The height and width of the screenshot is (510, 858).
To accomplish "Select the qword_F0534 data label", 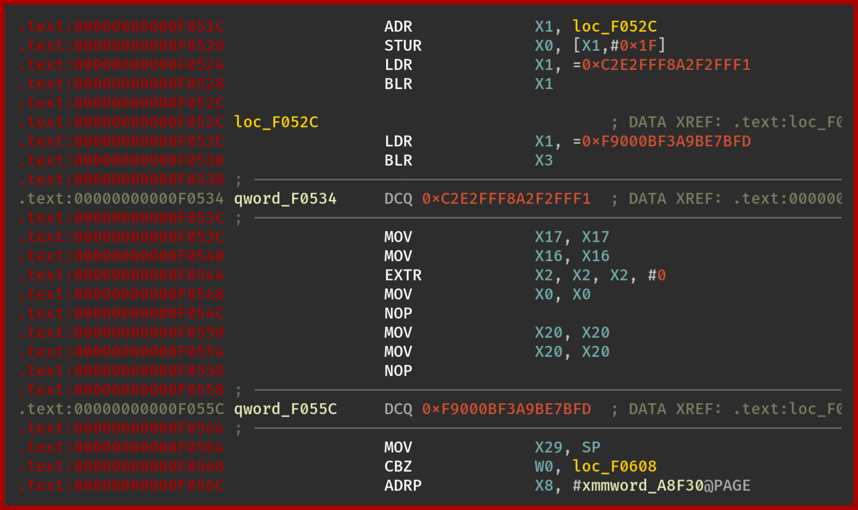I will click(x=285, y=198).
